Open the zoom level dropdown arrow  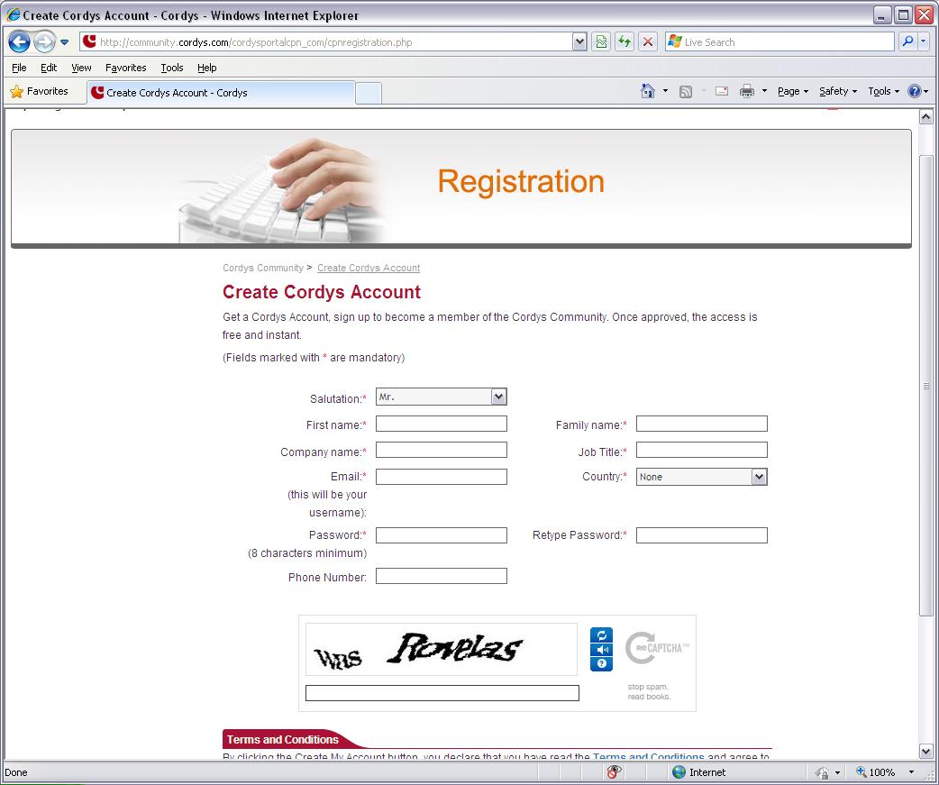[x=911, y=771]
